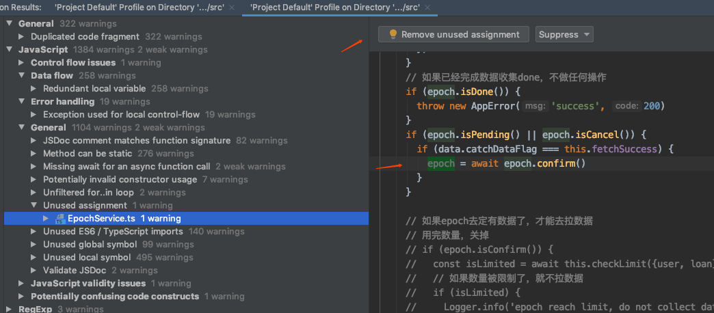Viewport: 714px width, 313px height.
Task: Expand the Unused local symbol node
Action: tap(34, 258)
